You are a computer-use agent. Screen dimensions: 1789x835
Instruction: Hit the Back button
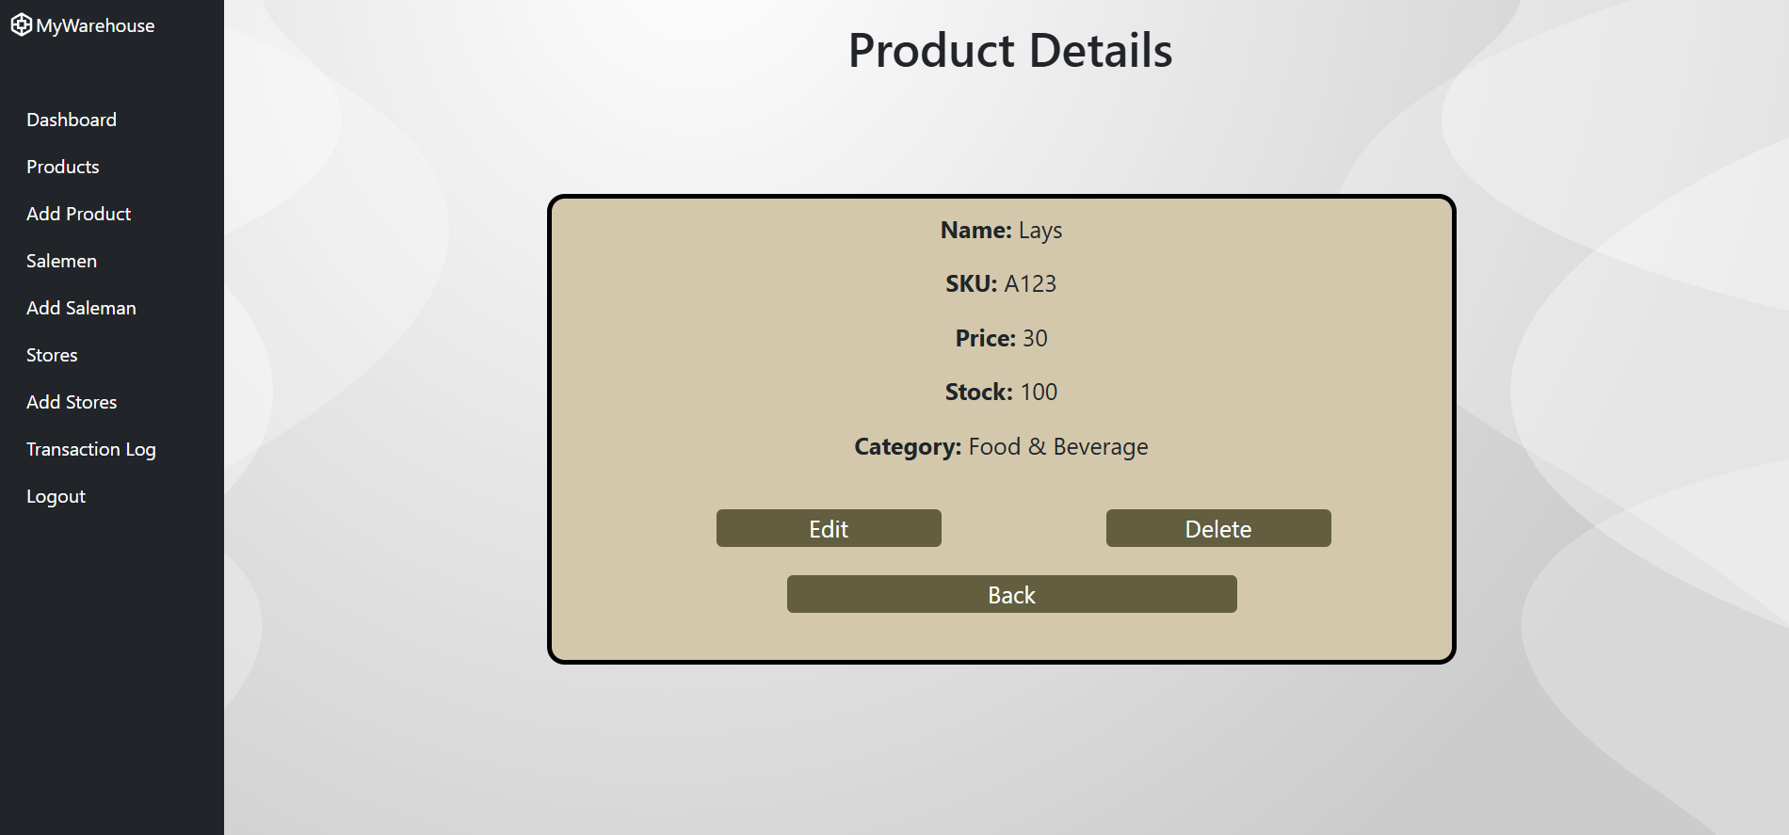tap(1011, 594)
